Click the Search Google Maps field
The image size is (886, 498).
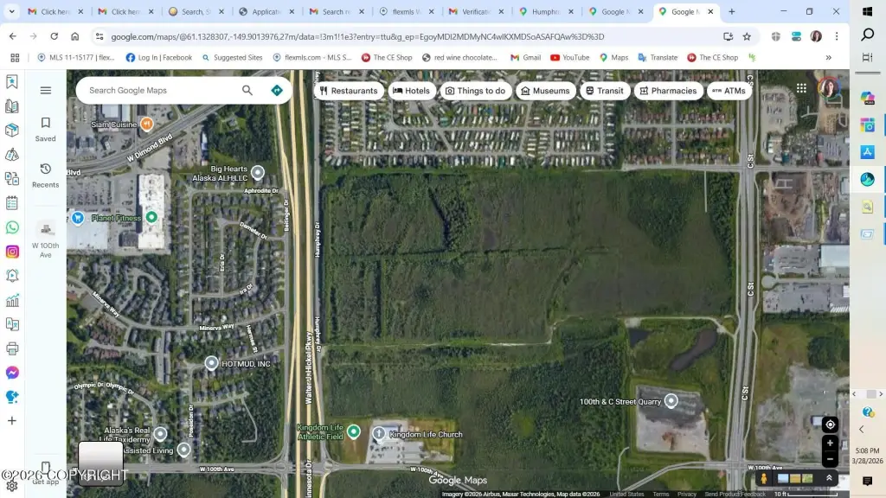(x=160, y=90)
